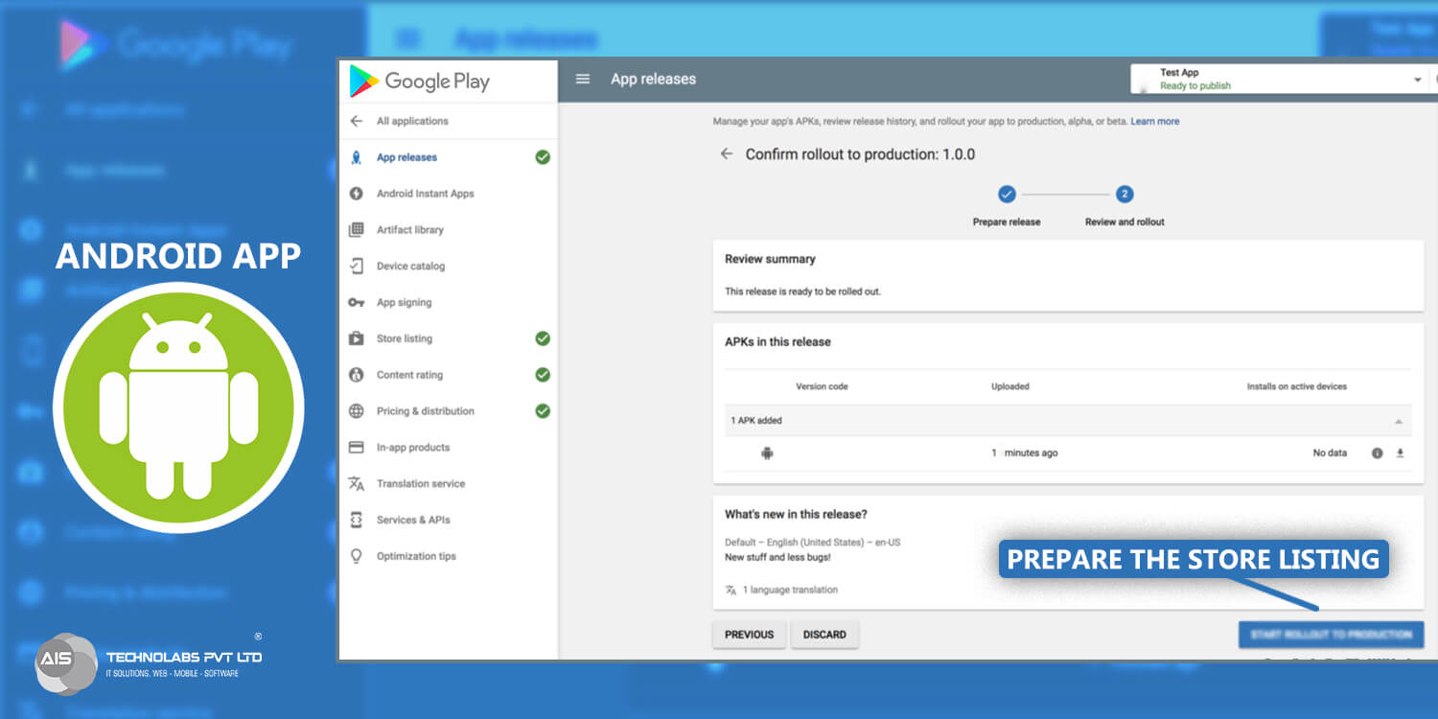
Task: Click the Pricing & distribution globe icon
Action: tap(357, 411)
